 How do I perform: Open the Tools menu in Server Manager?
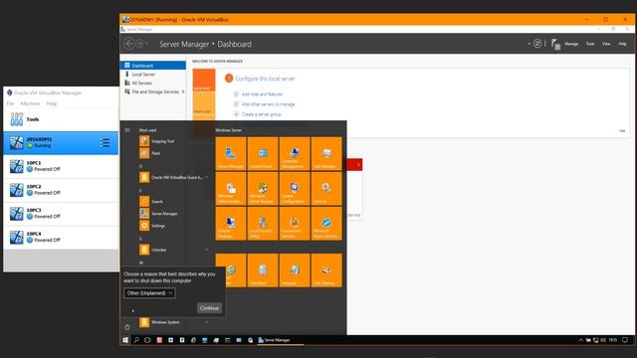tap(590, 44)
